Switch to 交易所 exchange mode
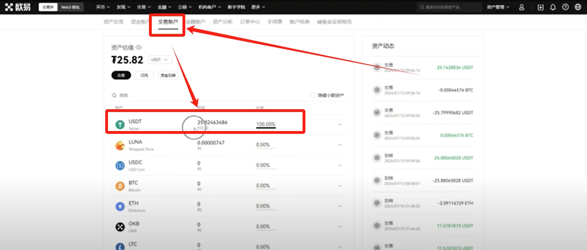The height and width of the screenshot is (250, 587). point(48,7)
